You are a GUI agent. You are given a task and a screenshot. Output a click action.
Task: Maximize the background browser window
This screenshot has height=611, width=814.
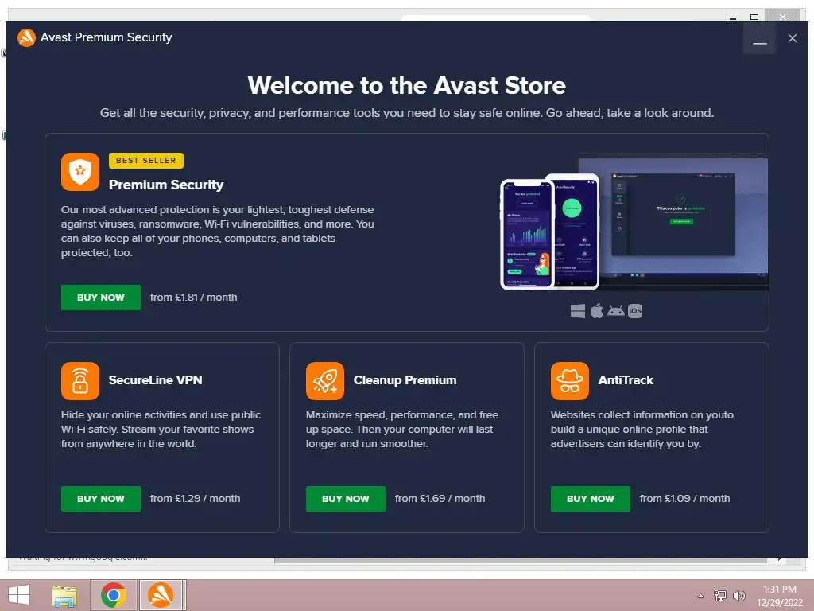[x=754, y=17]
